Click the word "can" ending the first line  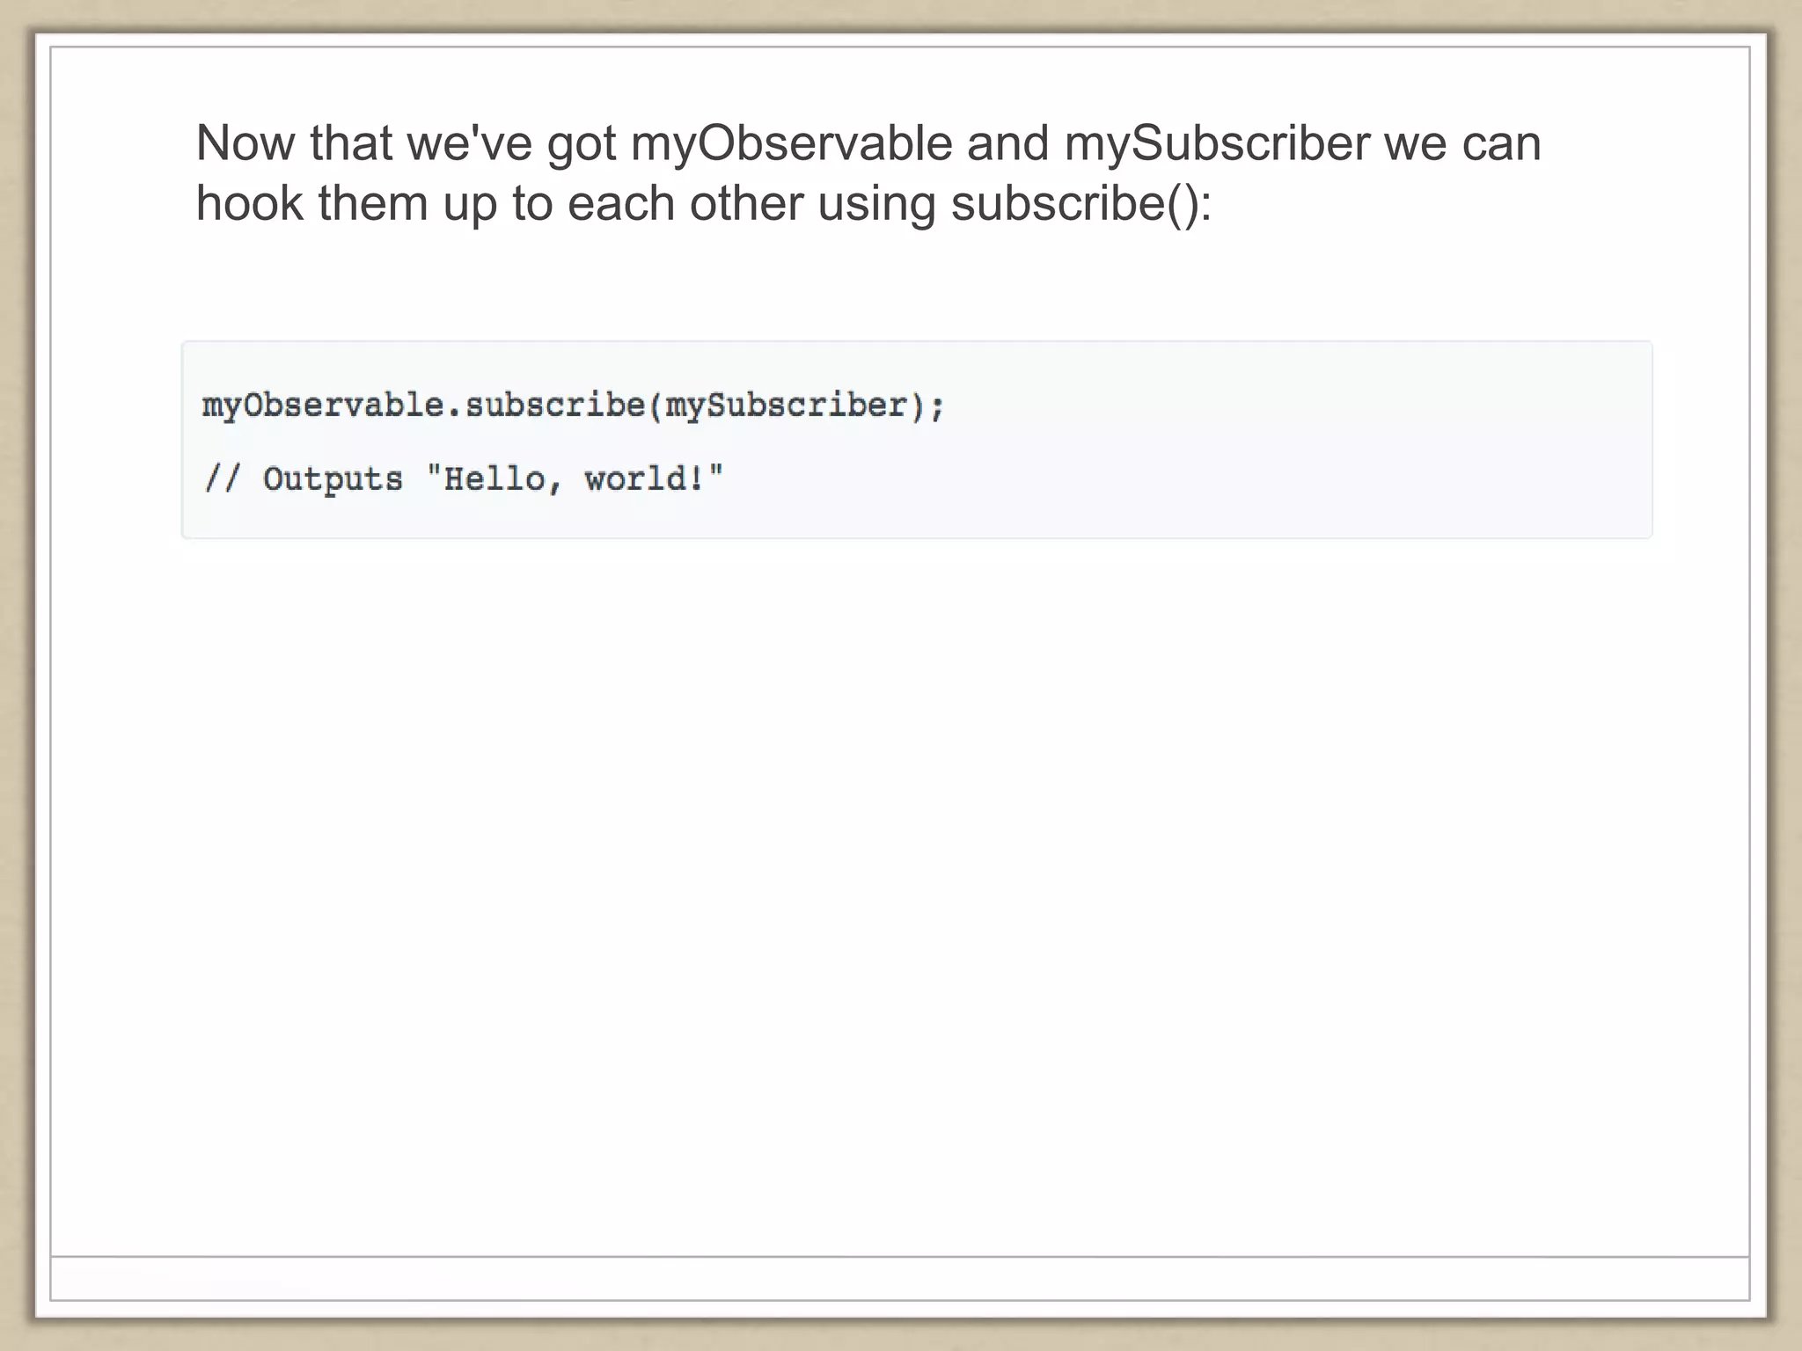[1501, 143]
